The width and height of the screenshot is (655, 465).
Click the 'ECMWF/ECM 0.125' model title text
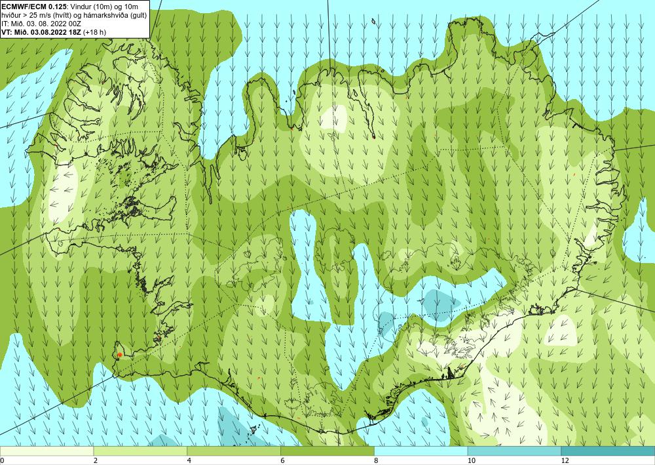34,7
